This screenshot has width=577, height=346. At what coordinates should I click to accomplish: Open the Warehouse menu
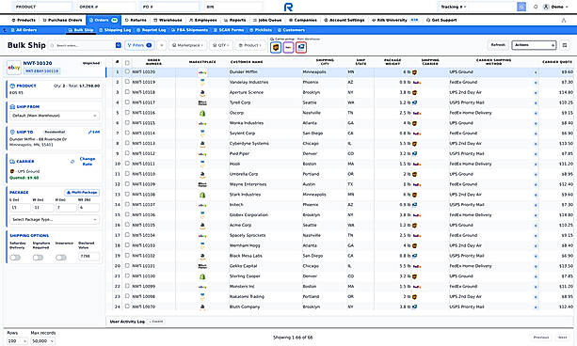click(168, 20)
